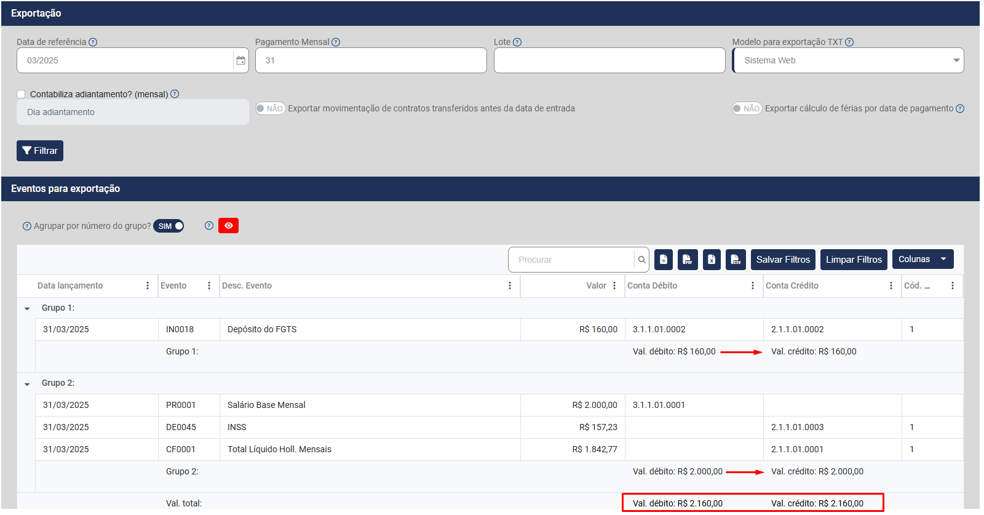Click the text document export icon

pyautogui.click(x=663, y=260)
